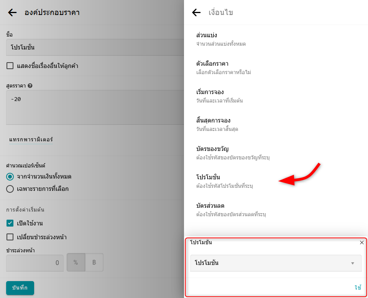This screenshot has height=298, width=368.
Task: Toggle แสดงชื่อเรื่องอื่นให้ลูกค้า checkbox
Action: 10,66
